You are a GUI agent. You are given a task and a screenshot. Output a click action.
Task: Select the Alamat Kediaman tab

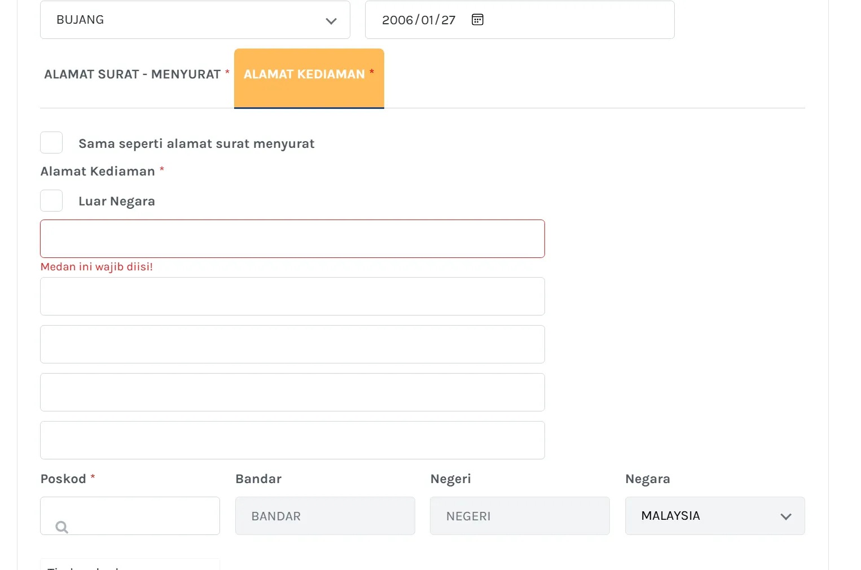[x=309, y=78]
